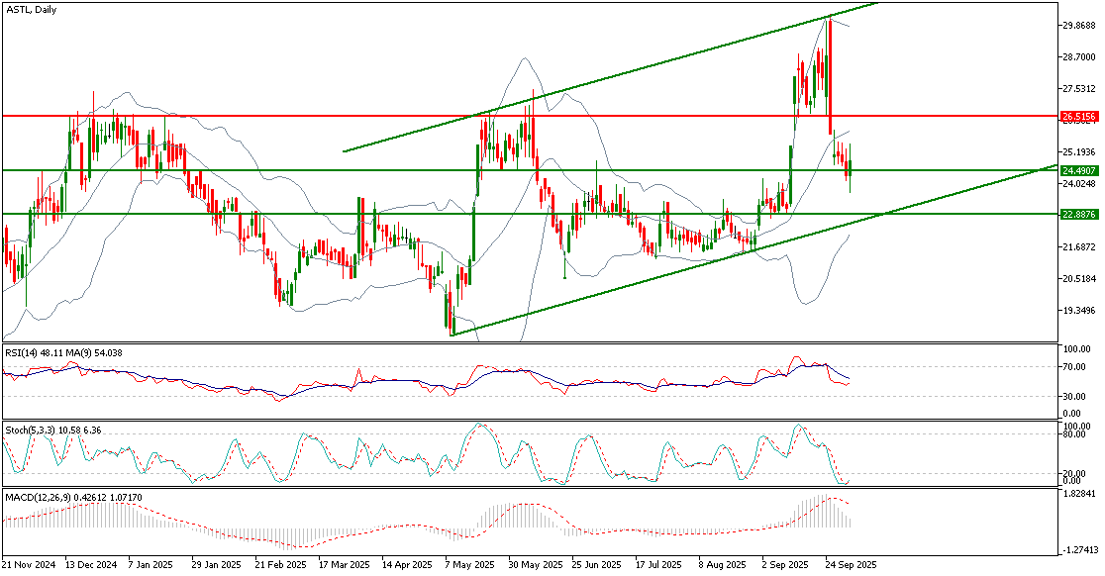Select the red 26.5156 price level tag

[1079, 117]
